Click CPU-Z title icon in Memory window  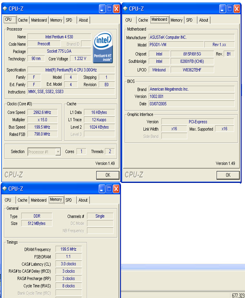pos(5,189)
